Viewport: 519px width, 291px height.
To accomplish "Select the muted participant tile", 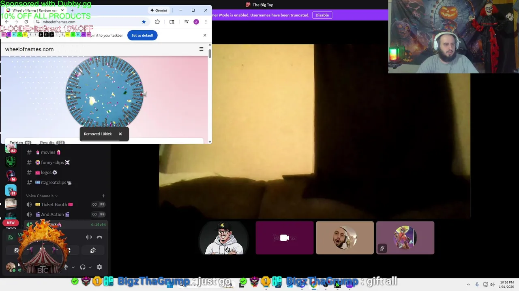I will pyautogui.click(x=405, y=238).
